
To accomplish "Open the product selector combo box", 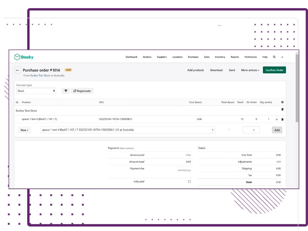I will tap(128, 130).
